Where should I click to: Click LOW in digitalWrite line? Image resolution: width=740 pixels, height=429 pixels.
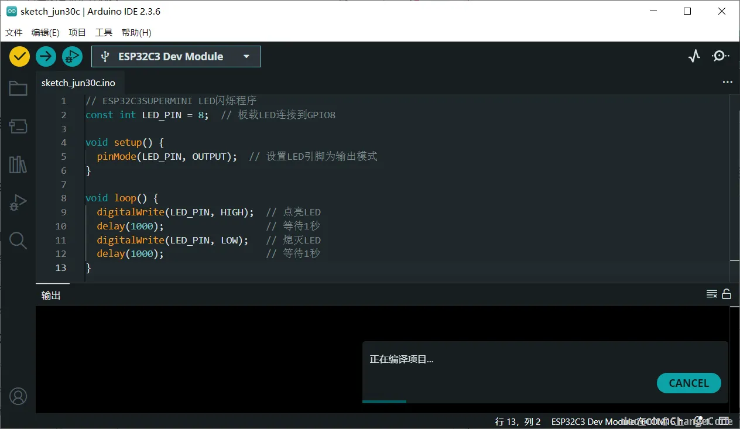[x=229, y=240]
